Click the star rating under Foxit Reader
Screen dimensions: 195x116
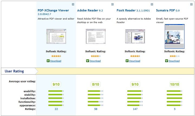coord(135,56)
